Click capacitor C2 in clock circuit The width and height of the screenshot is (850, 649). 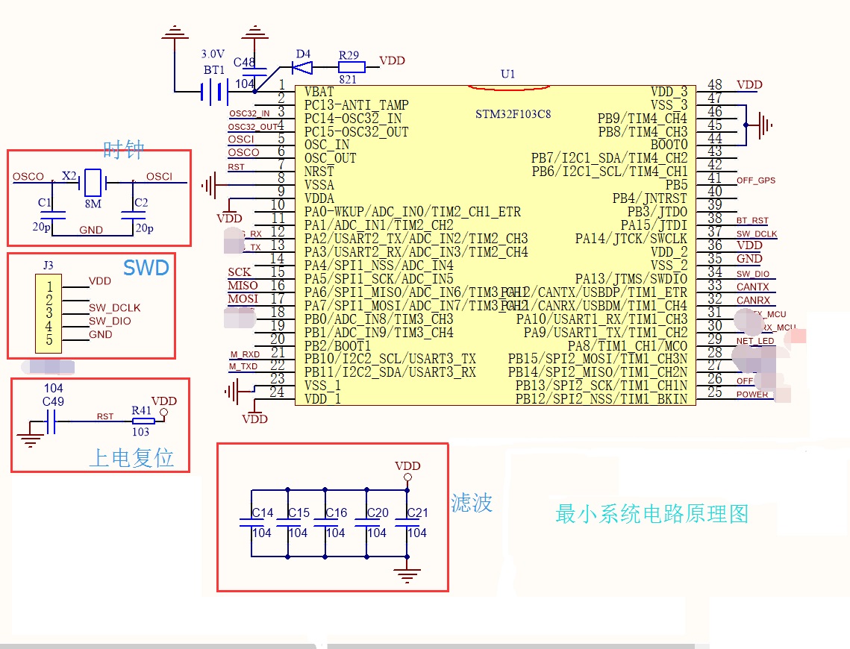(134, 215)
